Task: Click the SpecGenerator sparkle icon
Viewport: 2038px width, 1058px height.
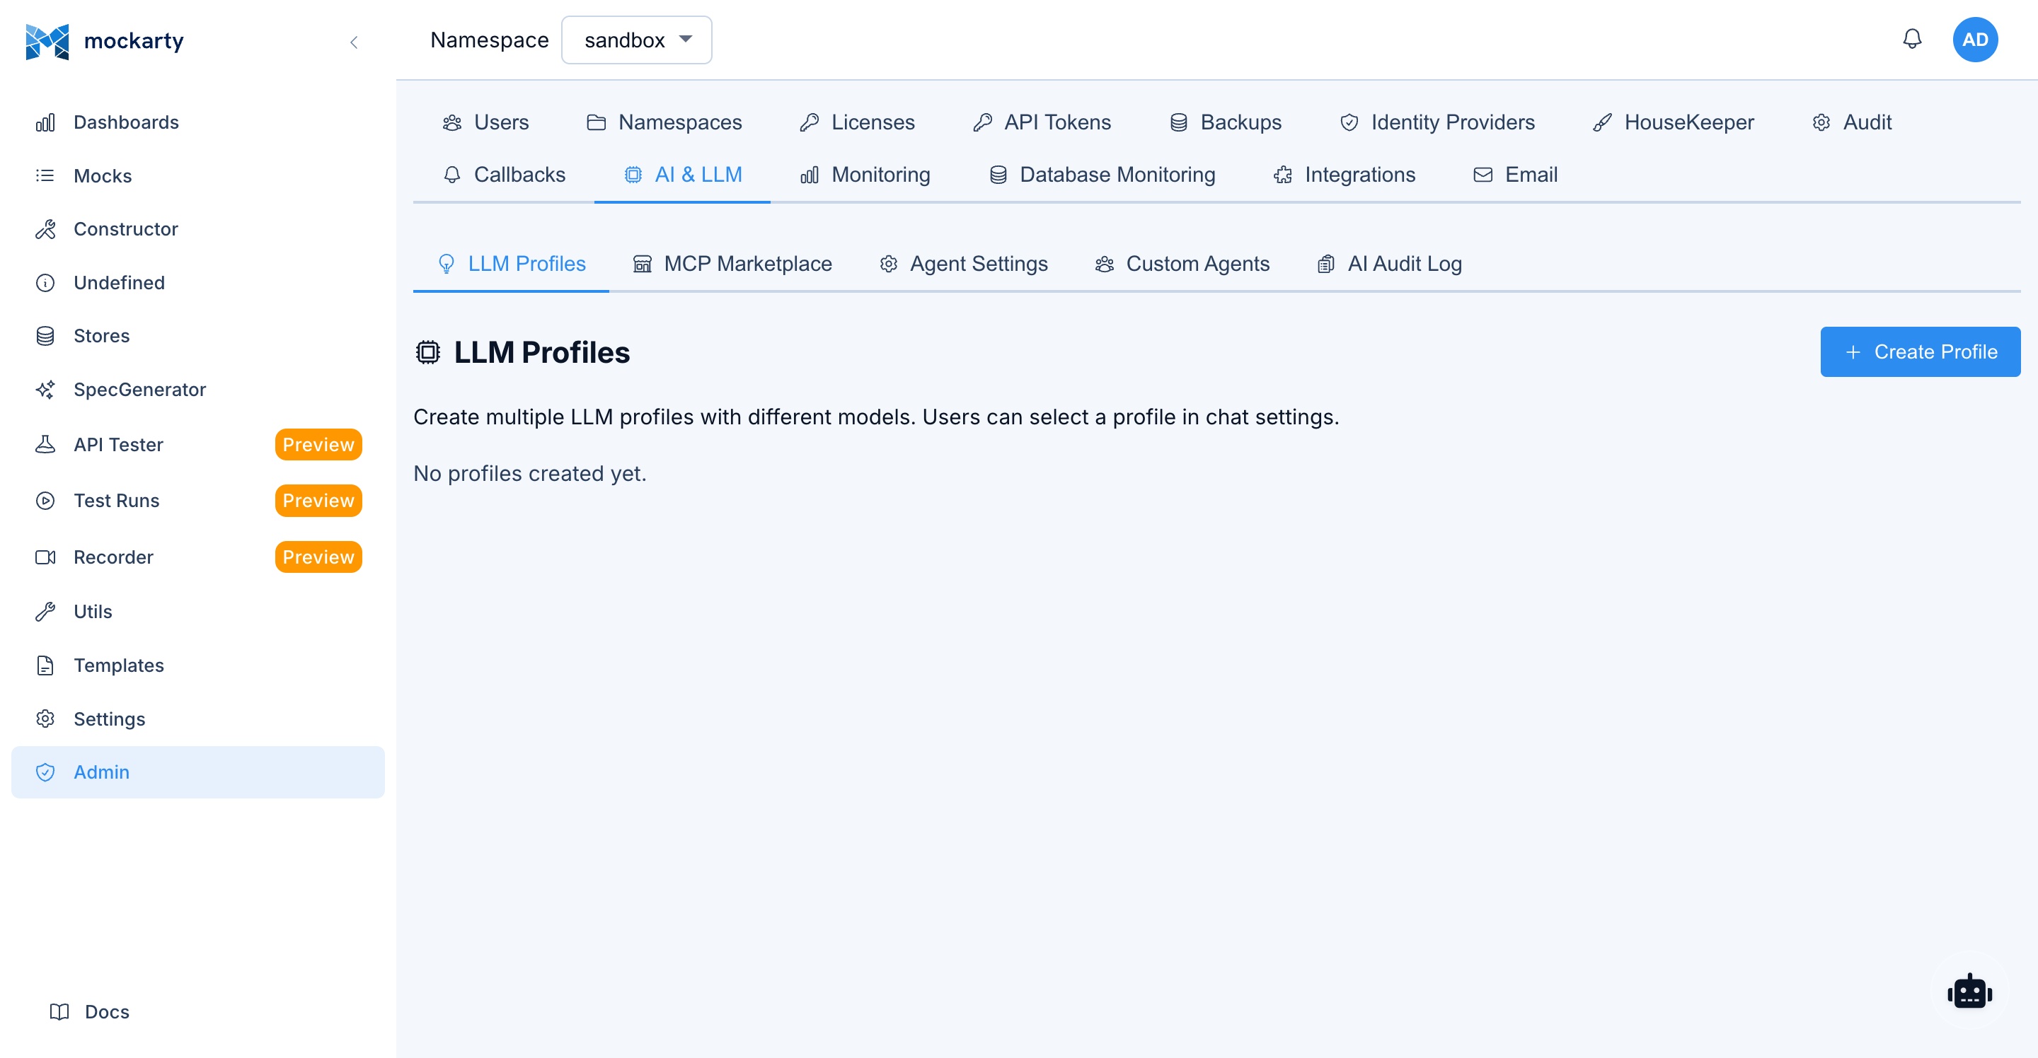Action: pos(45,390)
